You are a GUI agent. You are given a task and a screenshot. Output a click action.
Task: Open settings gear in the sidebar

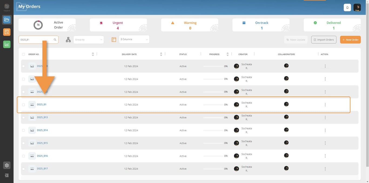coord(7,165)
